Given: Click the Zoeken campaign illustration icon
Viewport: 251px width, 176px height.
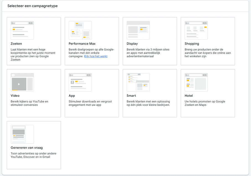Looking at the screenshot, I should point(22,30).
